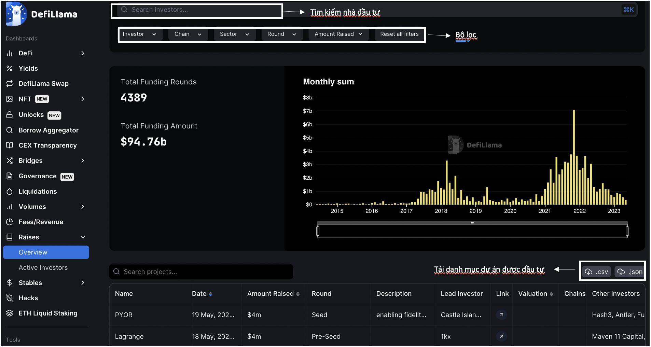The image size is (651, 347).
Task: Expand the DeFi sidebar section chevron
Action: pyautogui.click(x=83, y=53)
